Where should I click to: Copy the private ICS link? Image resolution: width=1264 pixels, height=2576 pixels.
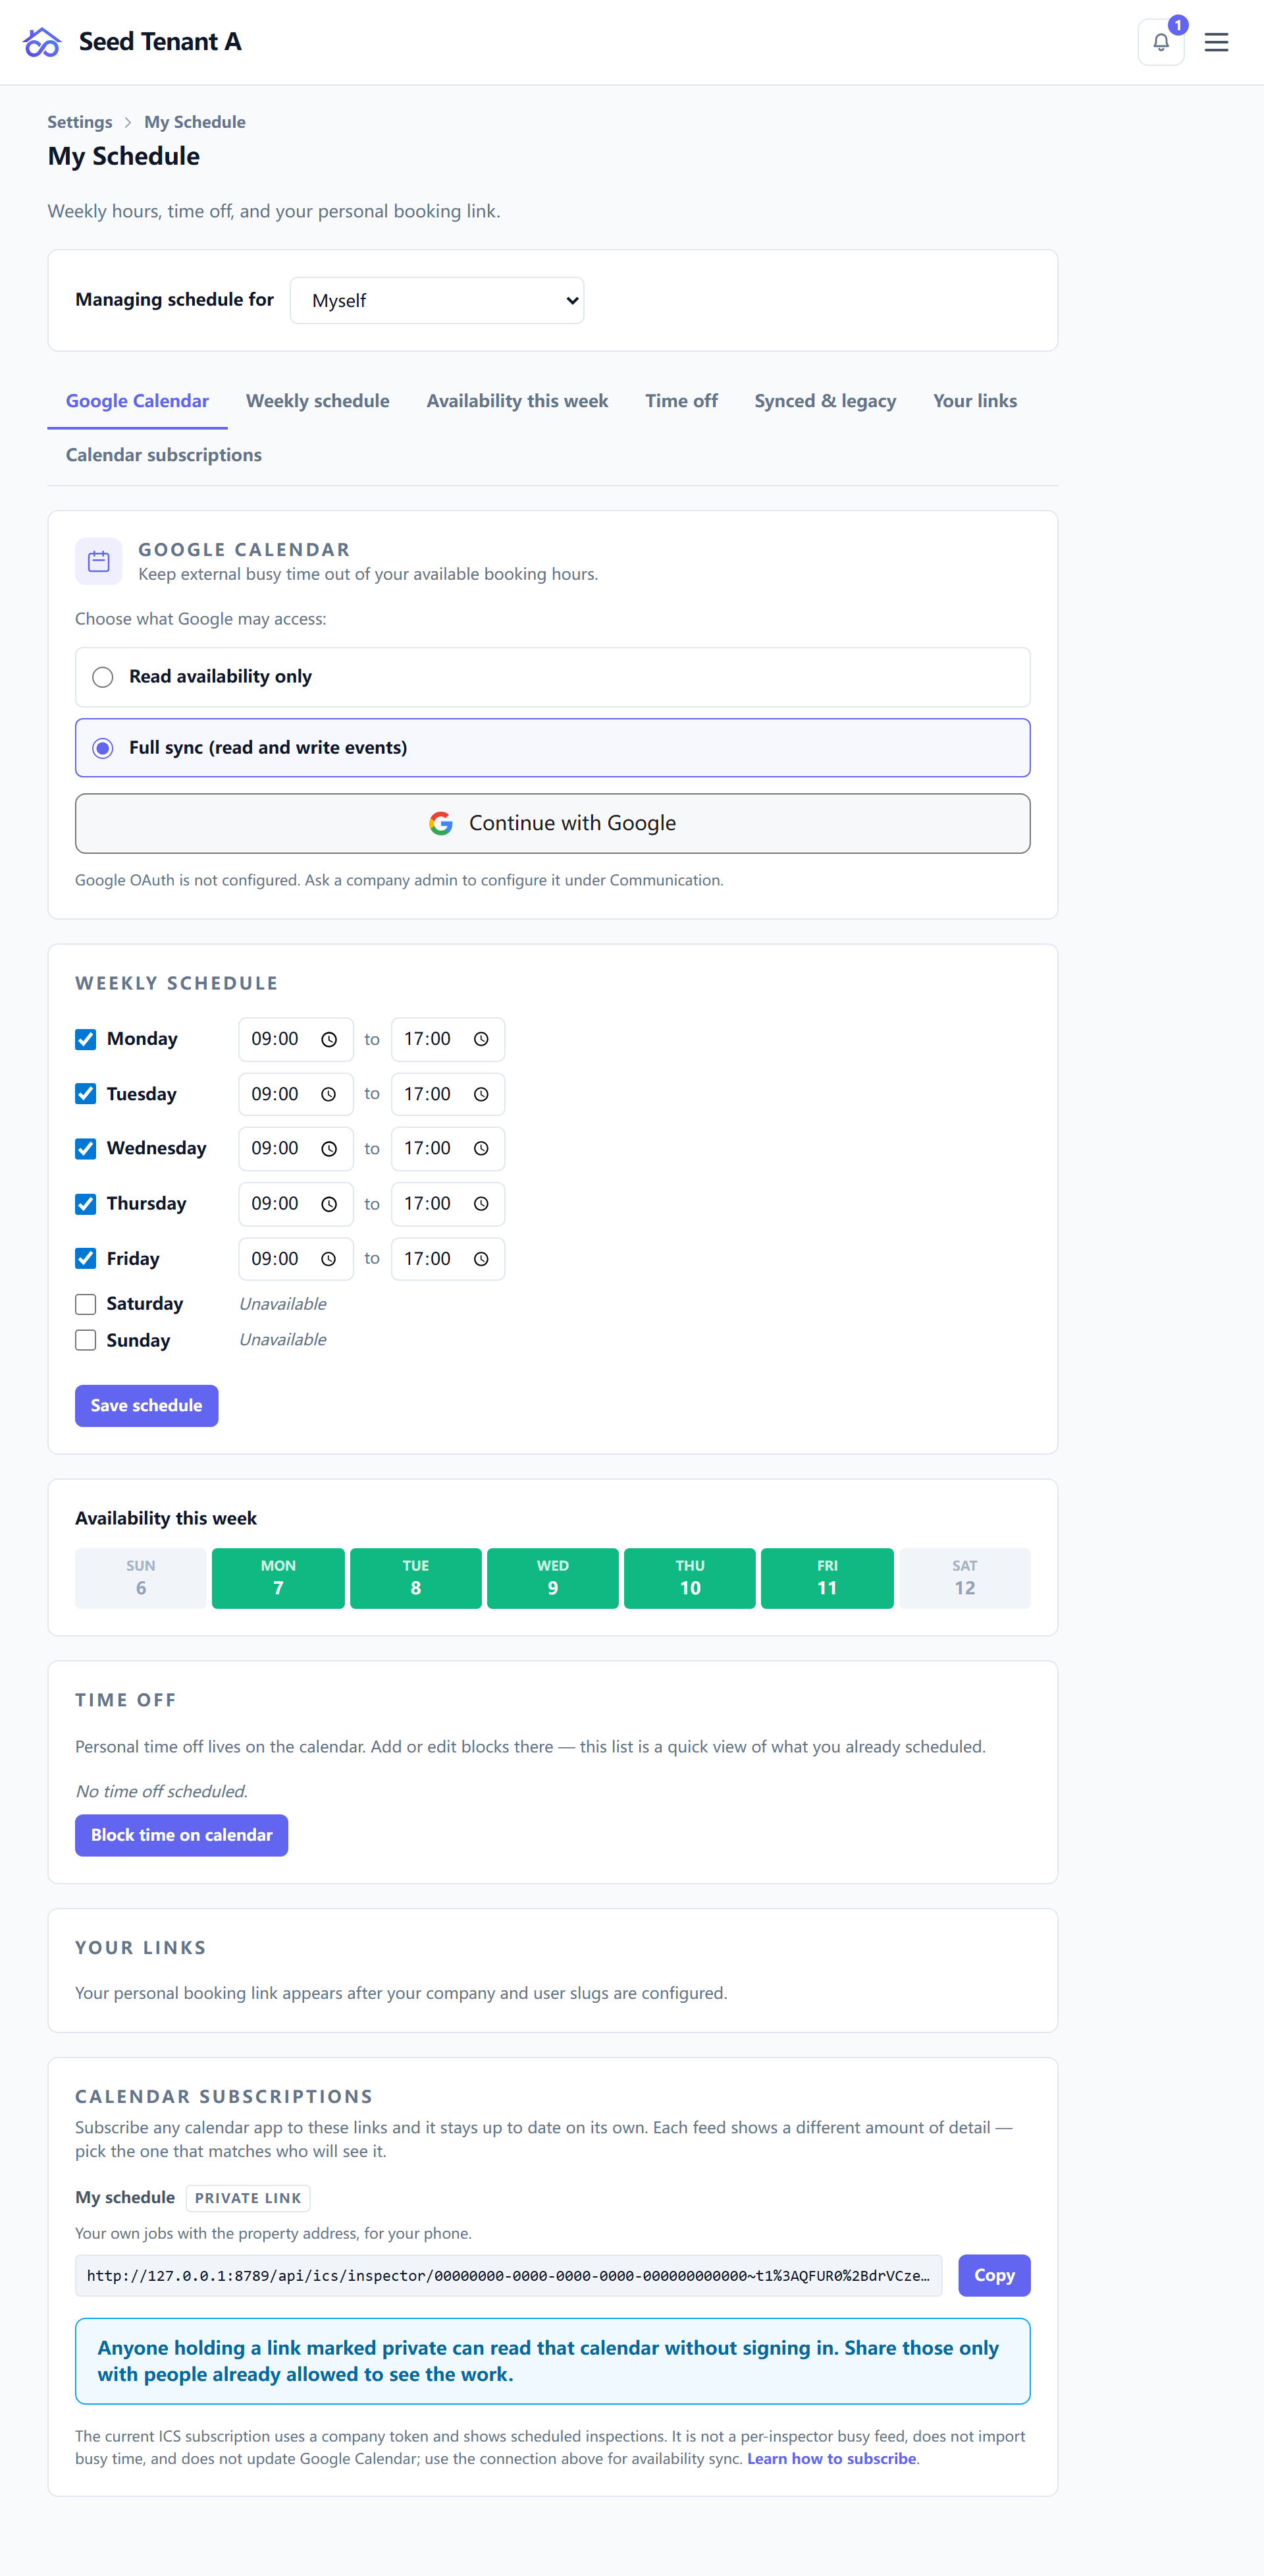pyautogui.click(x=993, y=2275)
